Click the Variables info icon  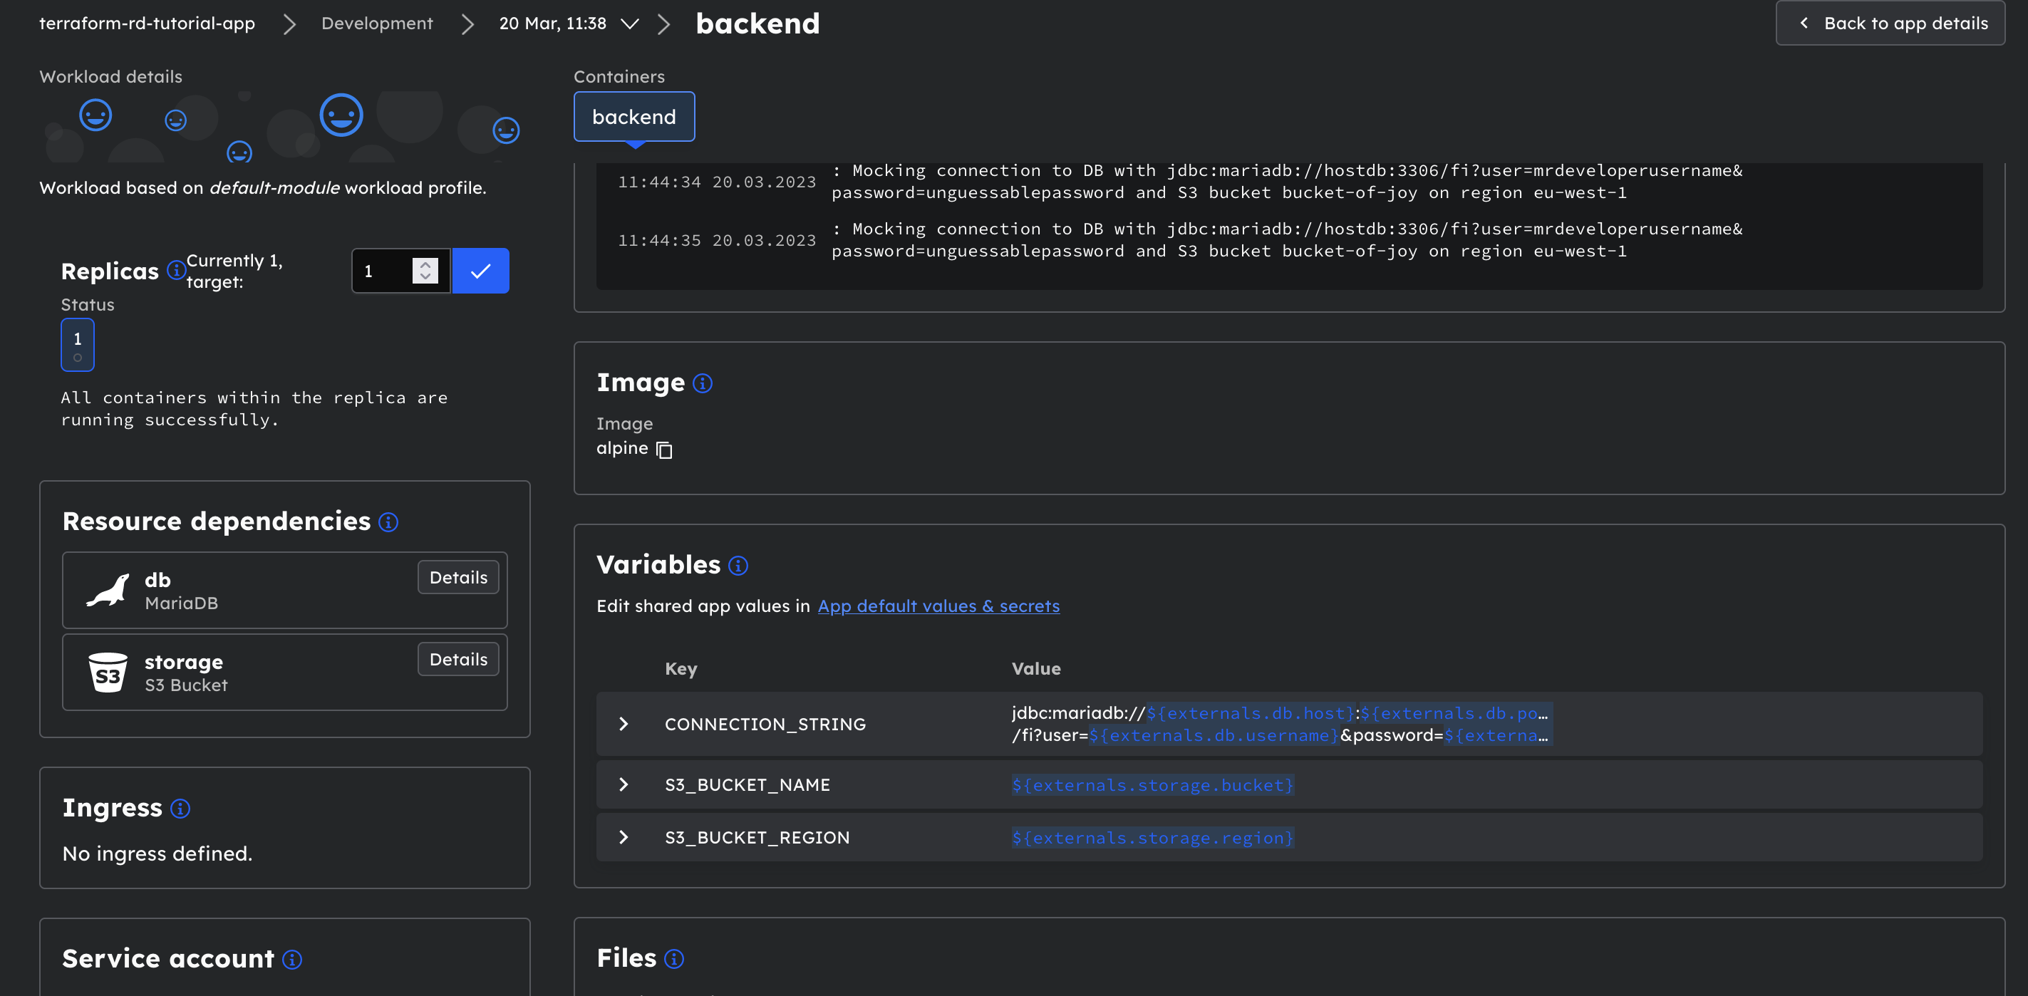tap(738, 565)
